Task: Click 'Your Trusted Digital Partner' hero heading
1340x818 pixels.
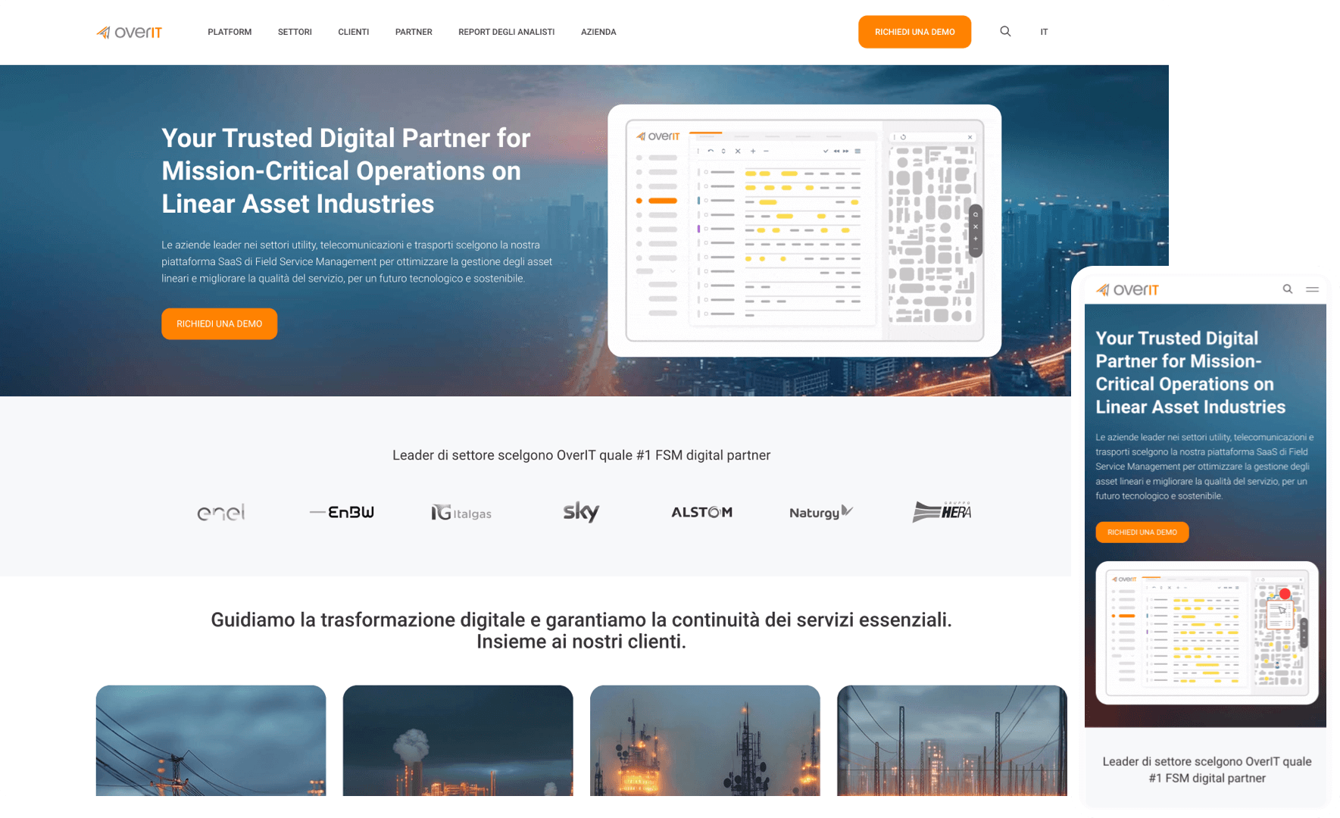Action: click(x=345, y=170)
